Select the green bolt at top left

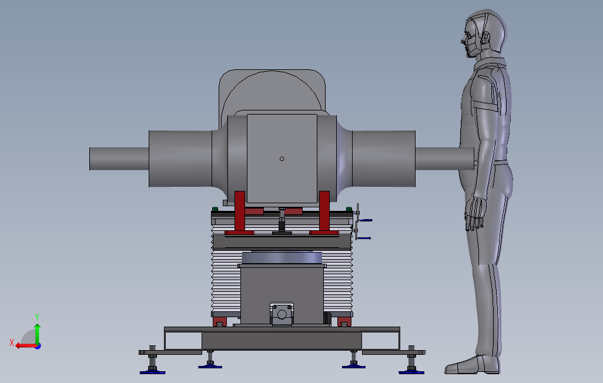215,209
